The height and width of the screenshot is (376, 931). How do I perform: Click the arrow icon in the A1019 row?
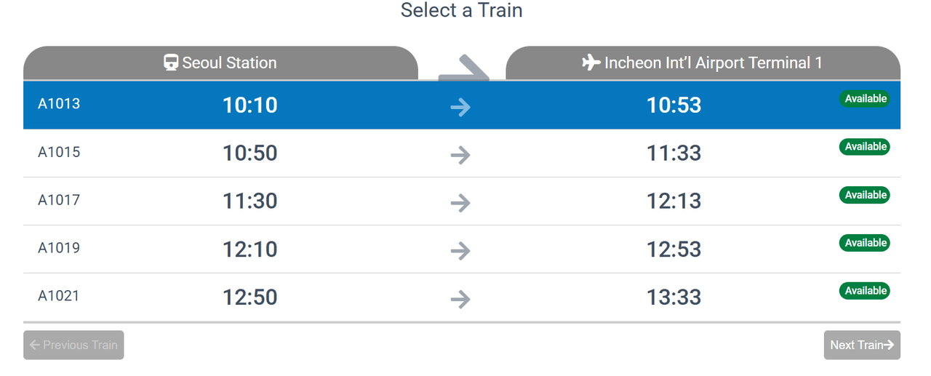pyautogui.click(x=460, y=250)
